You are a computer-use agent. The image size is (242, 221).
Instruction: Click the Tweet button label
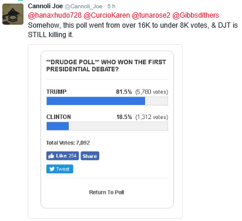(63, 169)
